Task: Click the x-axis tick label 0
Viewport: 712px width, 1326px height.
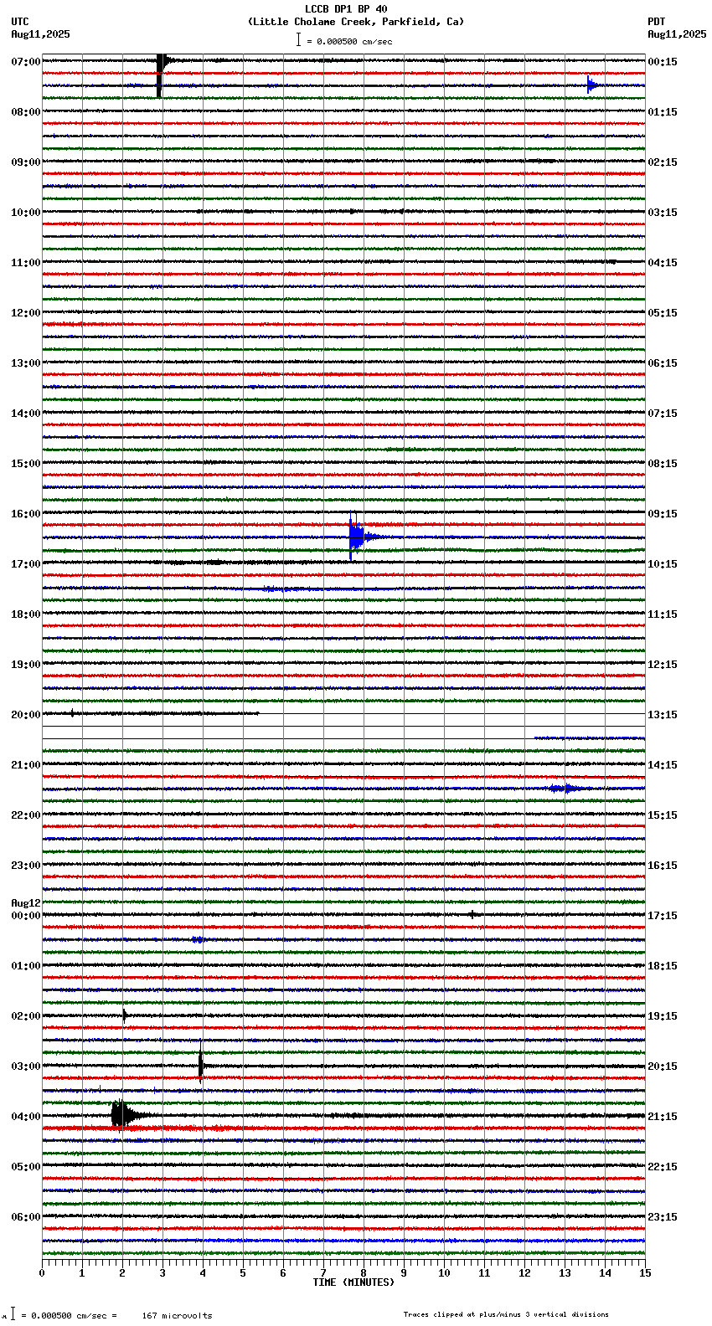Action: (42, 1273)
